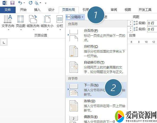Save the document with the floppy icon

point(12,3)
